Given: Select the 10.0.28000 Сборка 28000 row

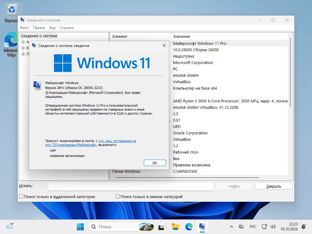Looking at the screenshot, I should point(196,50).
